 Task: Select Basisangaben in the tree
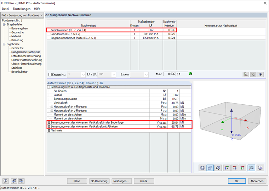pyautogui.click(x=19, y=28)
